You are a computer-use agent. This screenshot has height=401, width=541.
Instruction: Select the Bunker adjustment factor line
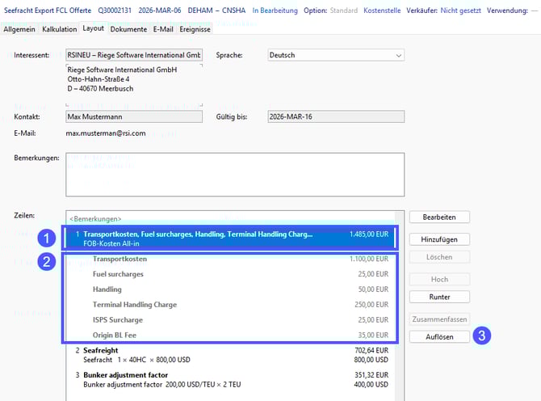click(230, 379)
